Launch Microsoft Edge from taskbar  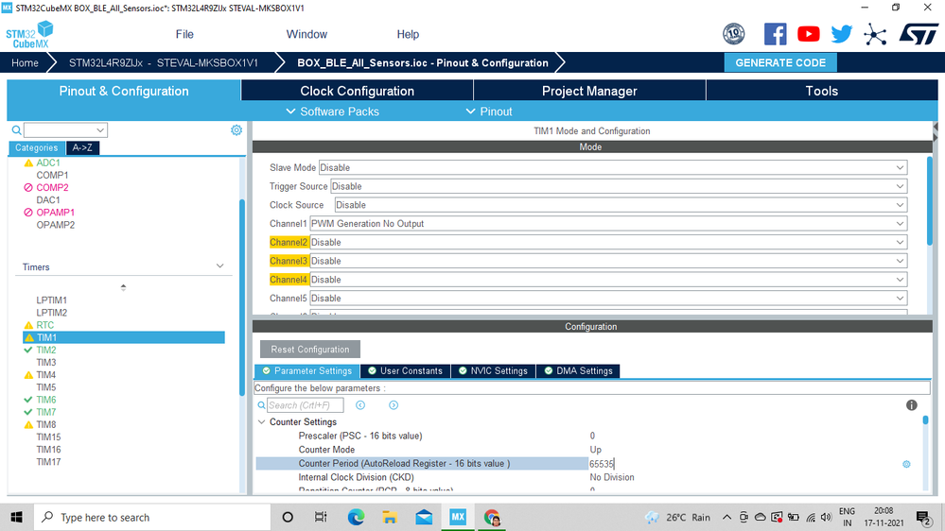click(356, 517)
